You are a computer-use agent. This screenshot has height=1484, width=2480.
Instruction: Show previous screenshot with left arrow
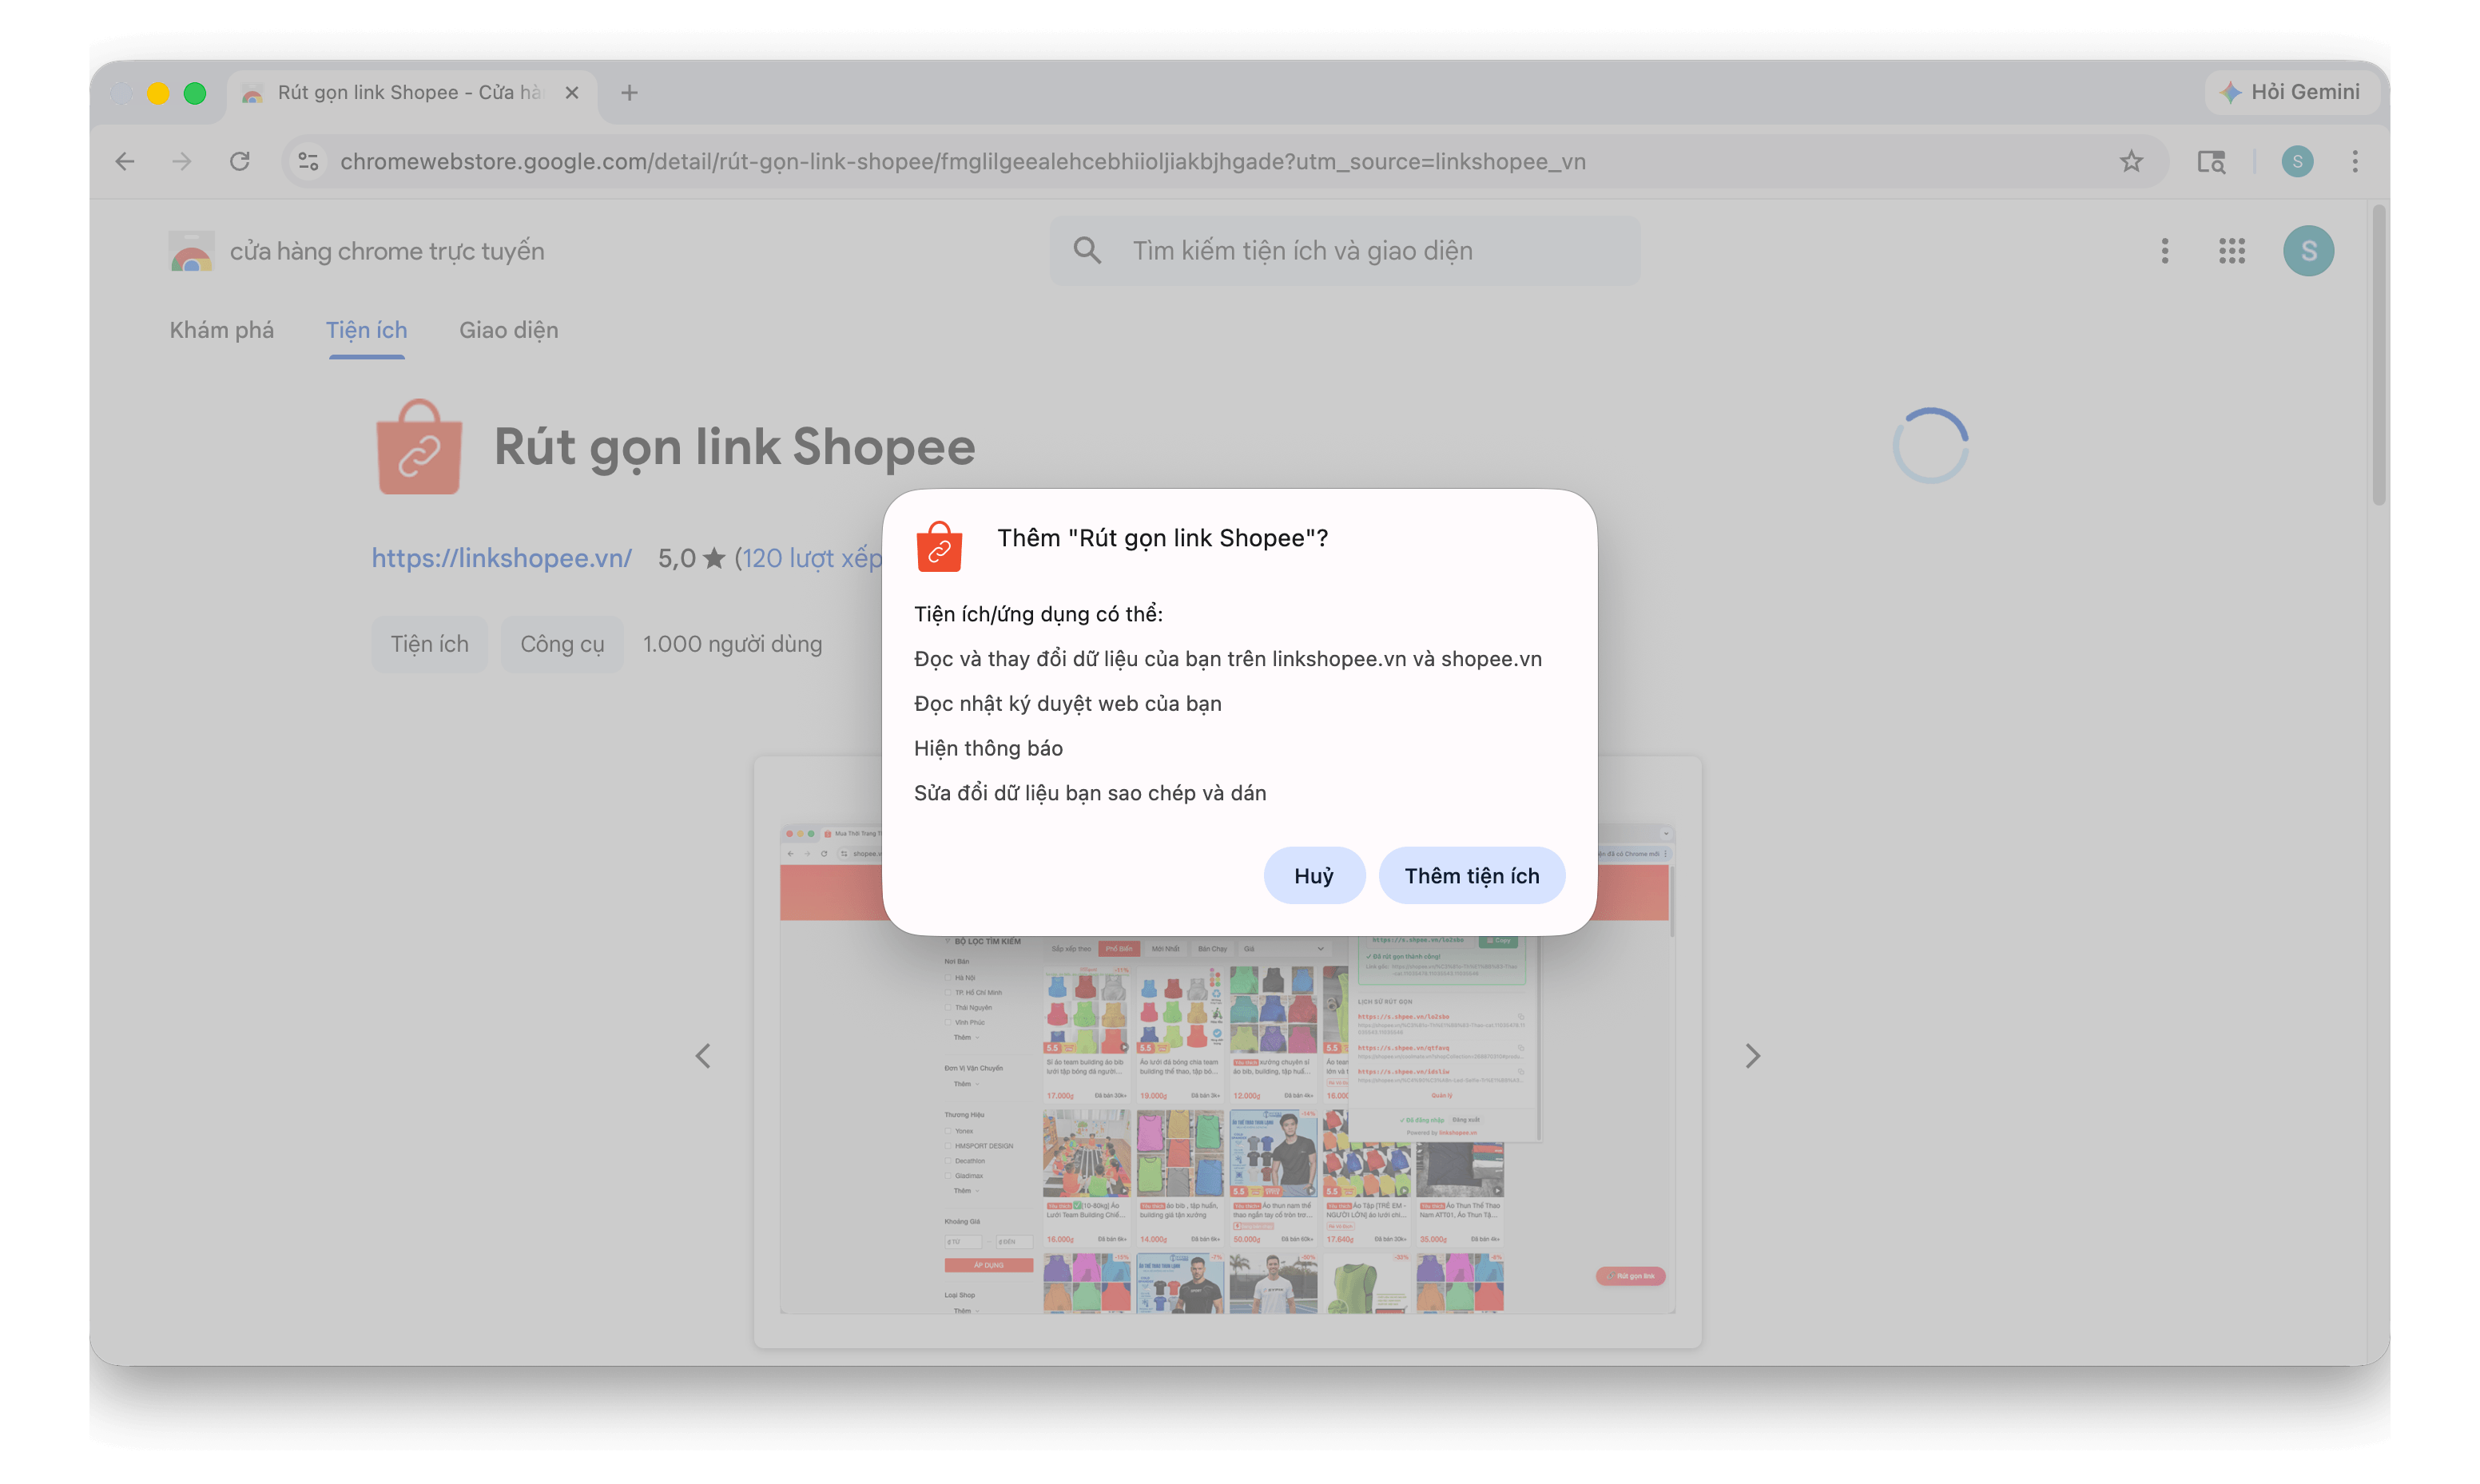coord(703,1056)
